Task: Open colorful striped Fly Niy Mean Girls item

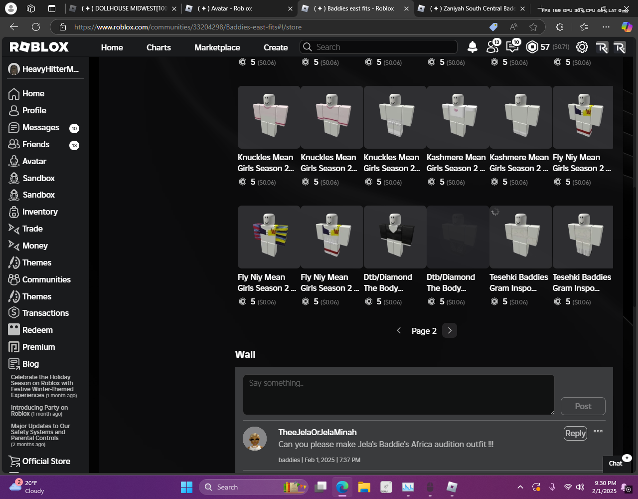Action: pyautogui.click(x=269, y=237)
